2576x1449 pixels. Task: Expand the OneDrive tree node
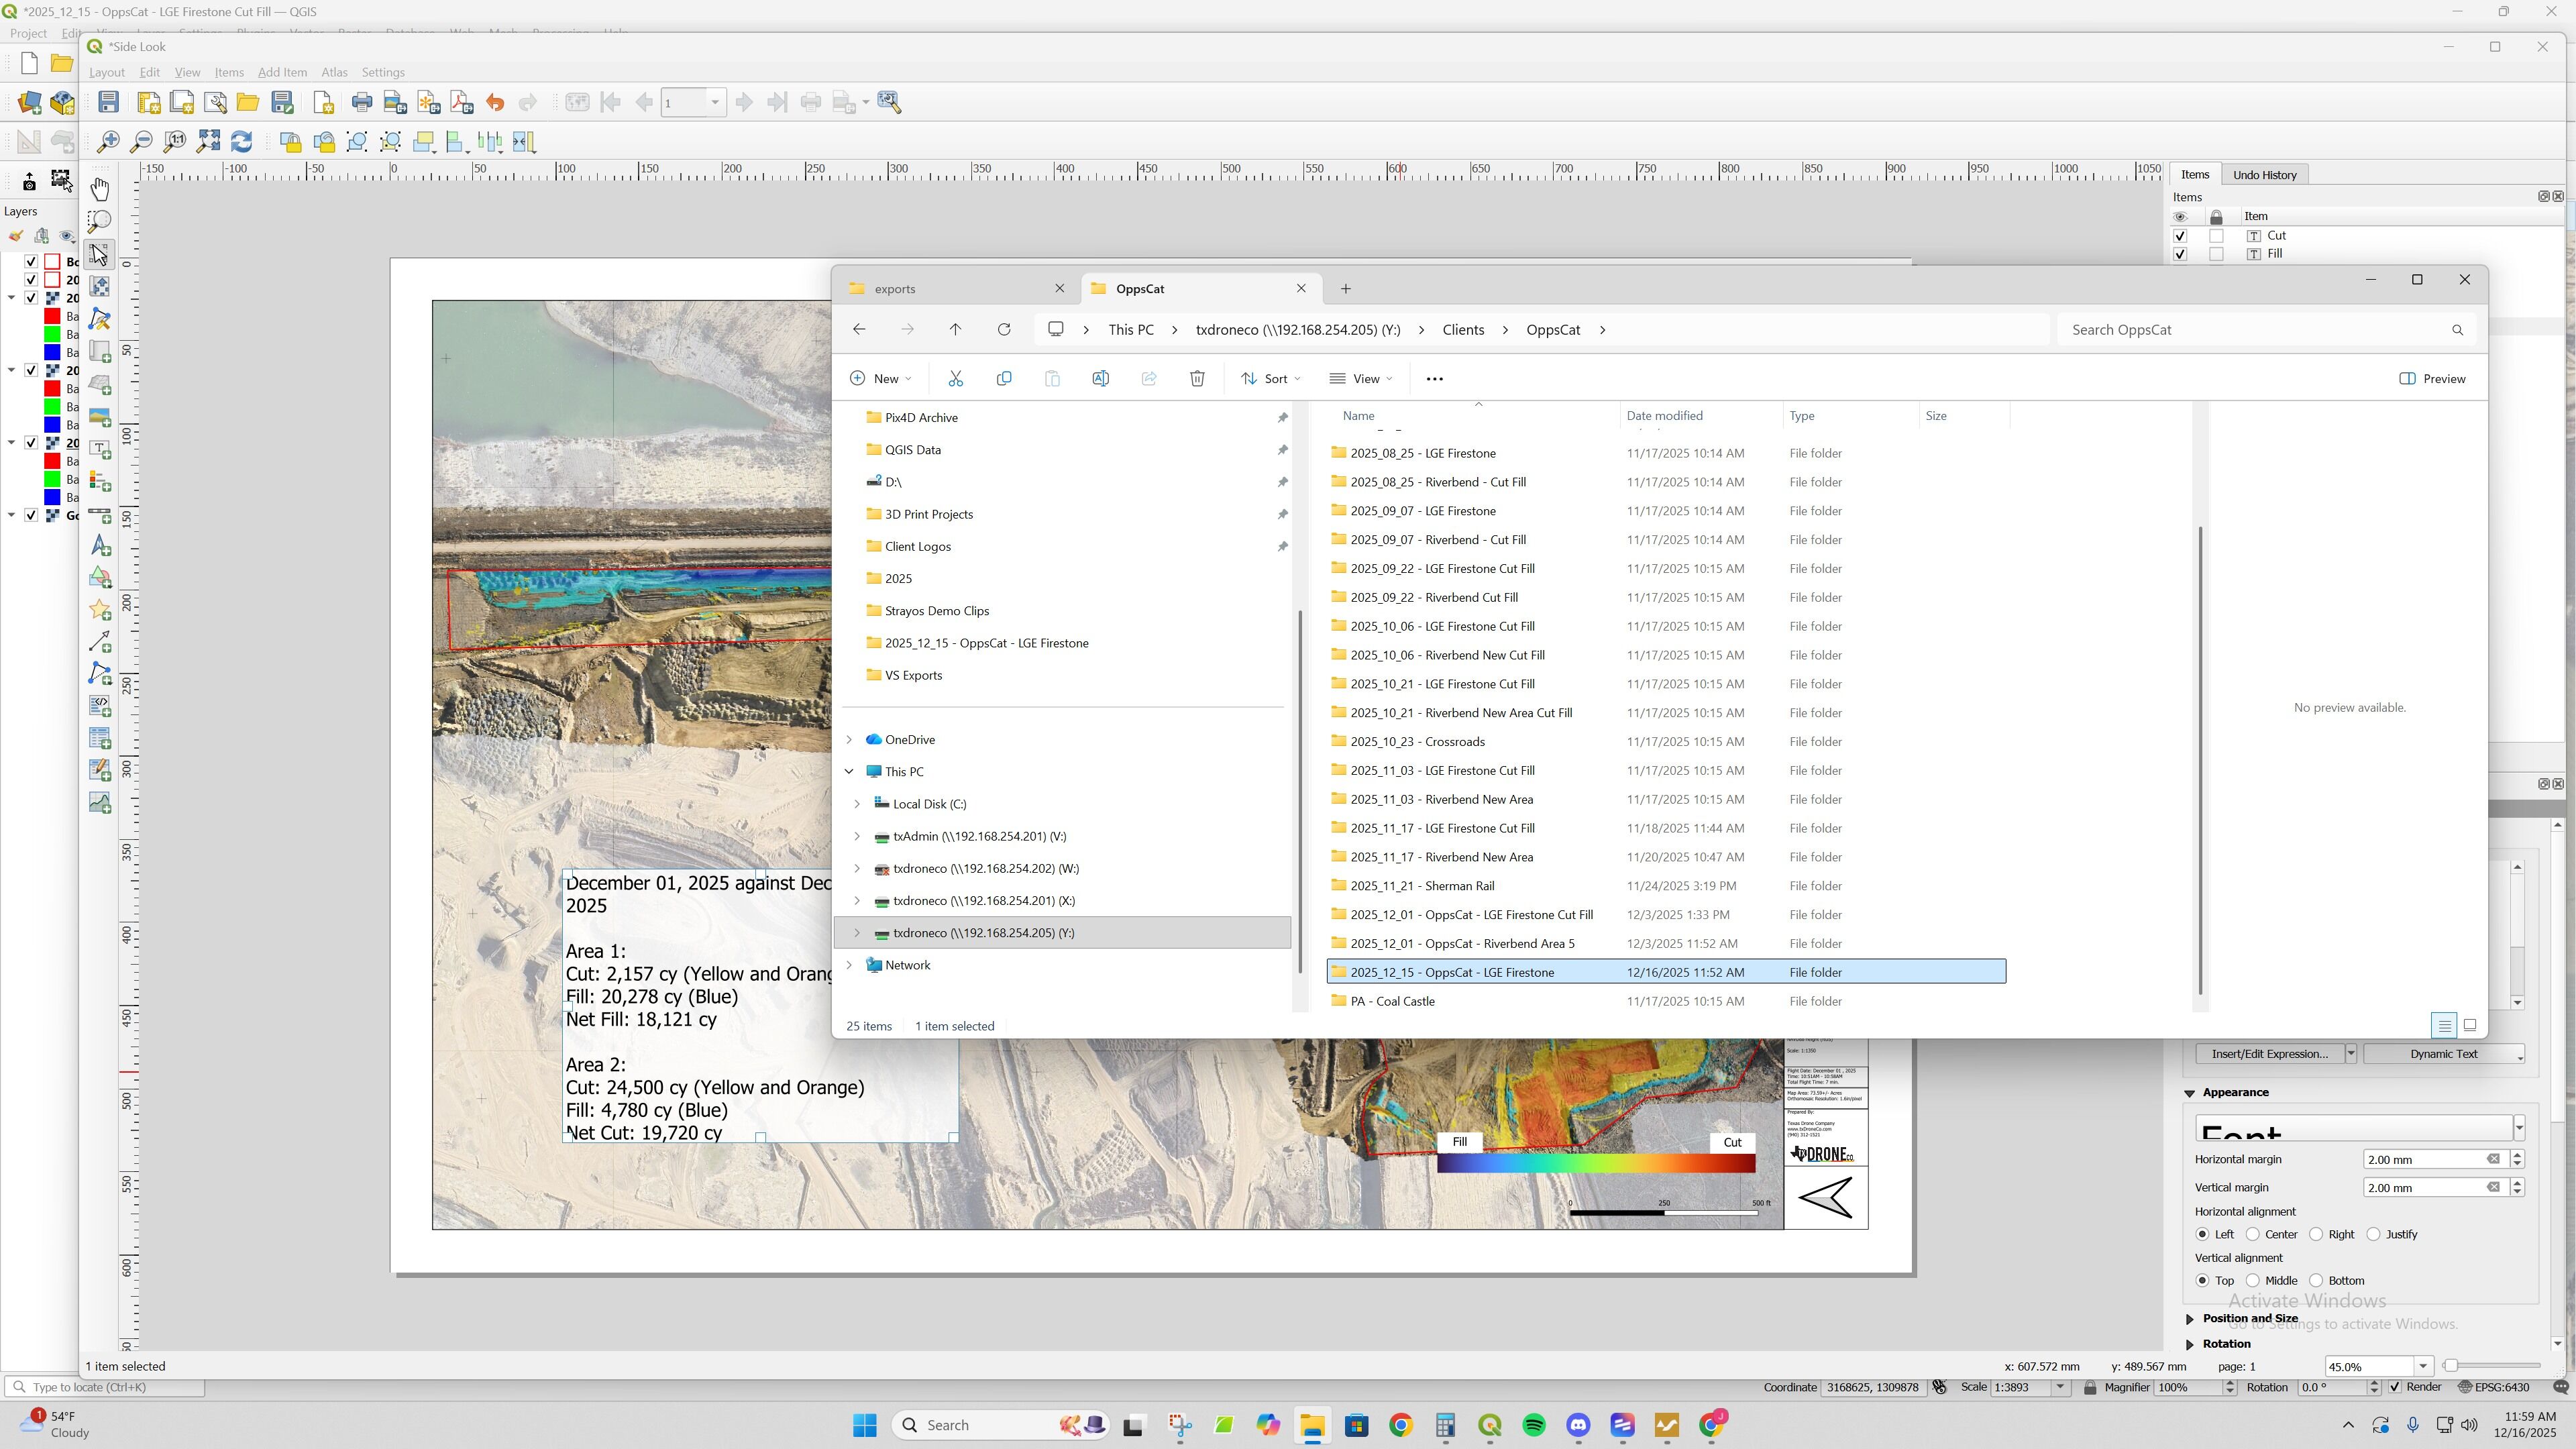(849, 739)
